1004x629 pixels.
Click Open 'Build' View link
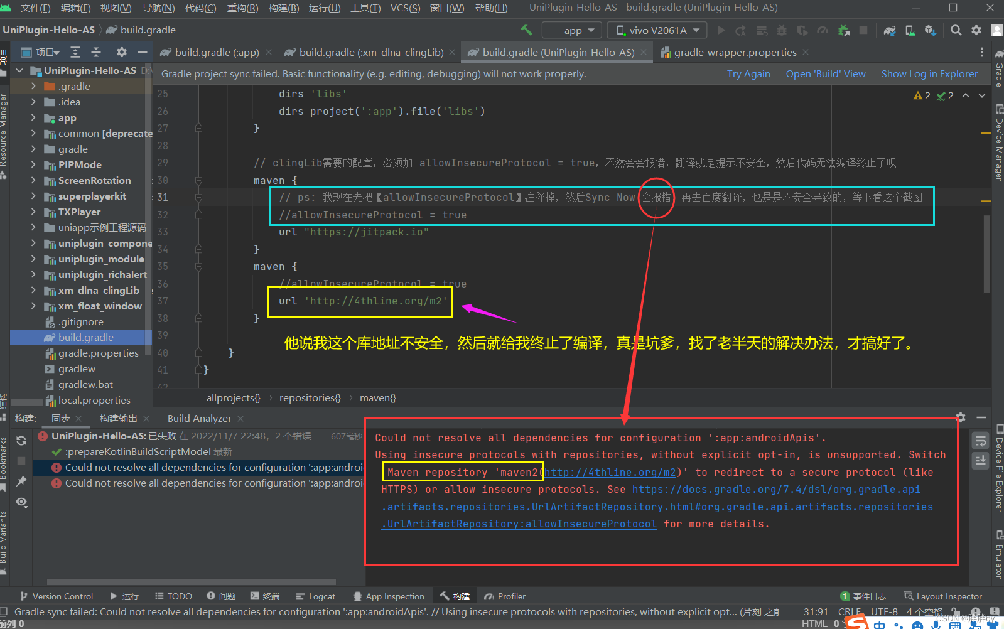pyautogui.click(x=826, y=74)
